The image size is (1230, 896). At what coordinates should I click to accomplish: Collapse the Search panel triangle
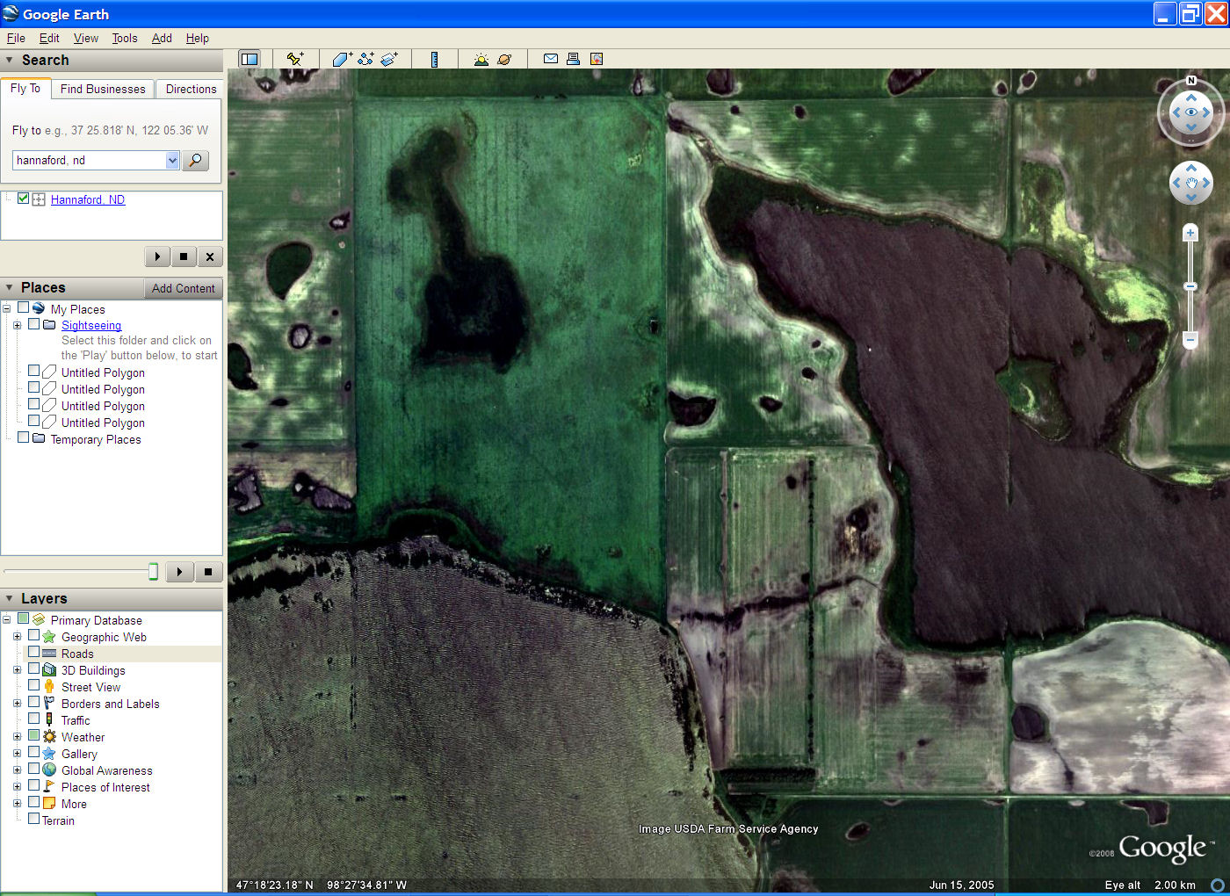click(x=10, y=61)
